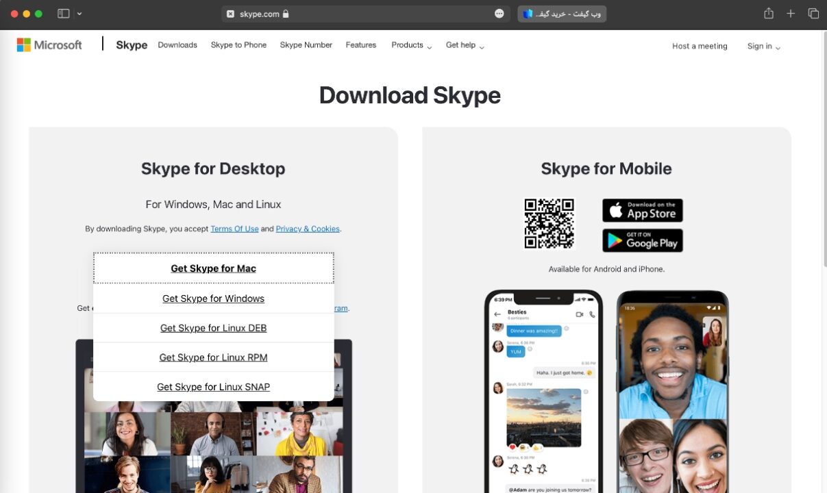Open the Downloads nav item
Screen dimensions: 827x493
coord(177,45)
